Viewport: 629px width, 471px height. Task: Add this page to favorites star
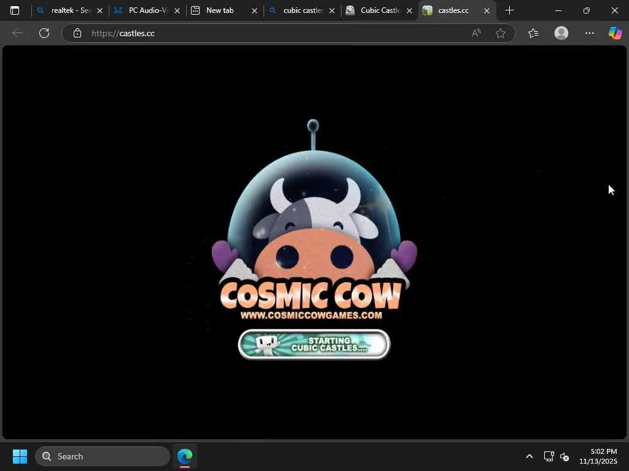[x=501, y=33]
